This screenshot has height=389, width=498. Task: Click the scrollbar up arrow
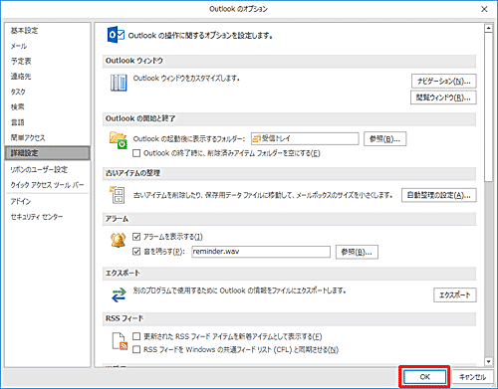tap(488, 28)
